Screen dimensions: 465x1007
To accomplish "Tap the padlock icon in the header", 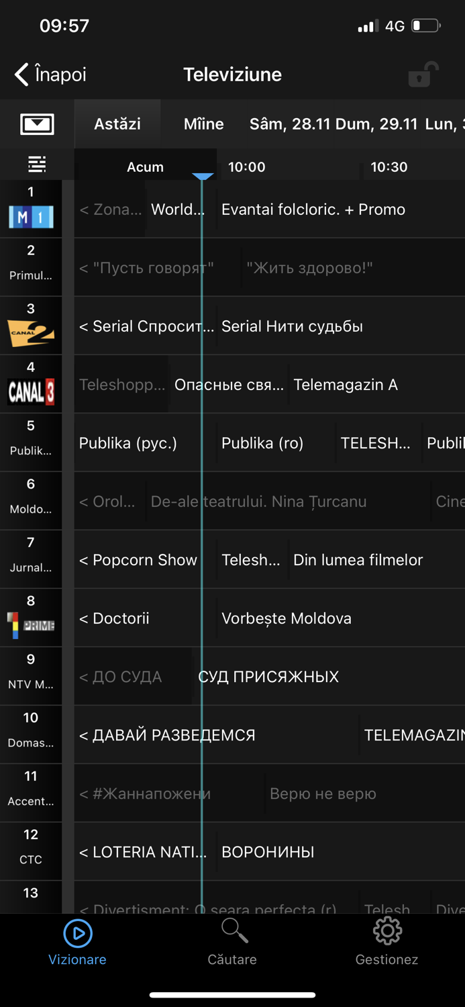I will pos(420,75).
